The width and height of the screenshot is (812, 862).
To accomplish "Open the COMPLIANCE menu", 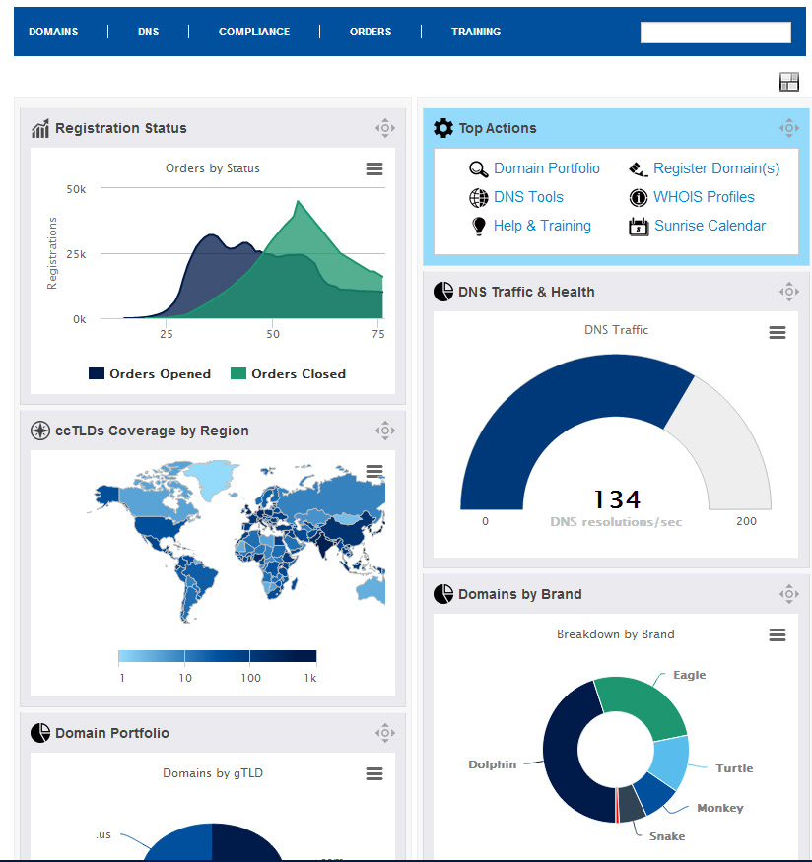I will point(254,32).
